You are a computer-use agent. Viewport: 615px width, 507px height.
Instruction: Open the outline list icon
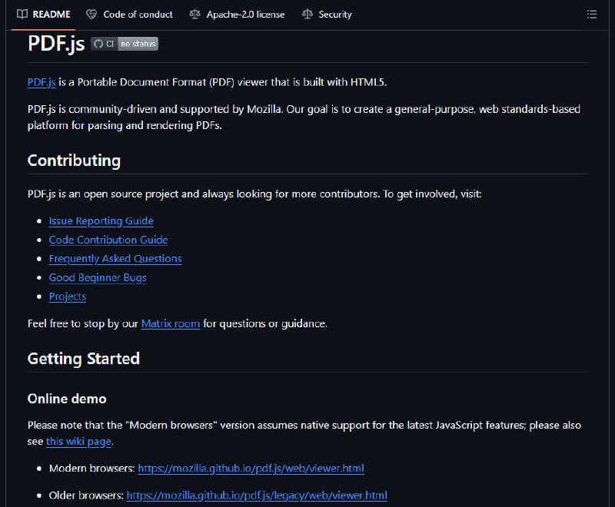pyautogui.click(x=591, y=15)
